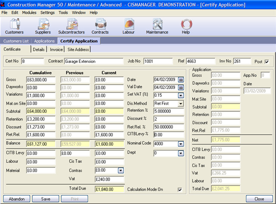Click the Cis Tax current field
276x204 pixels.
109,162
